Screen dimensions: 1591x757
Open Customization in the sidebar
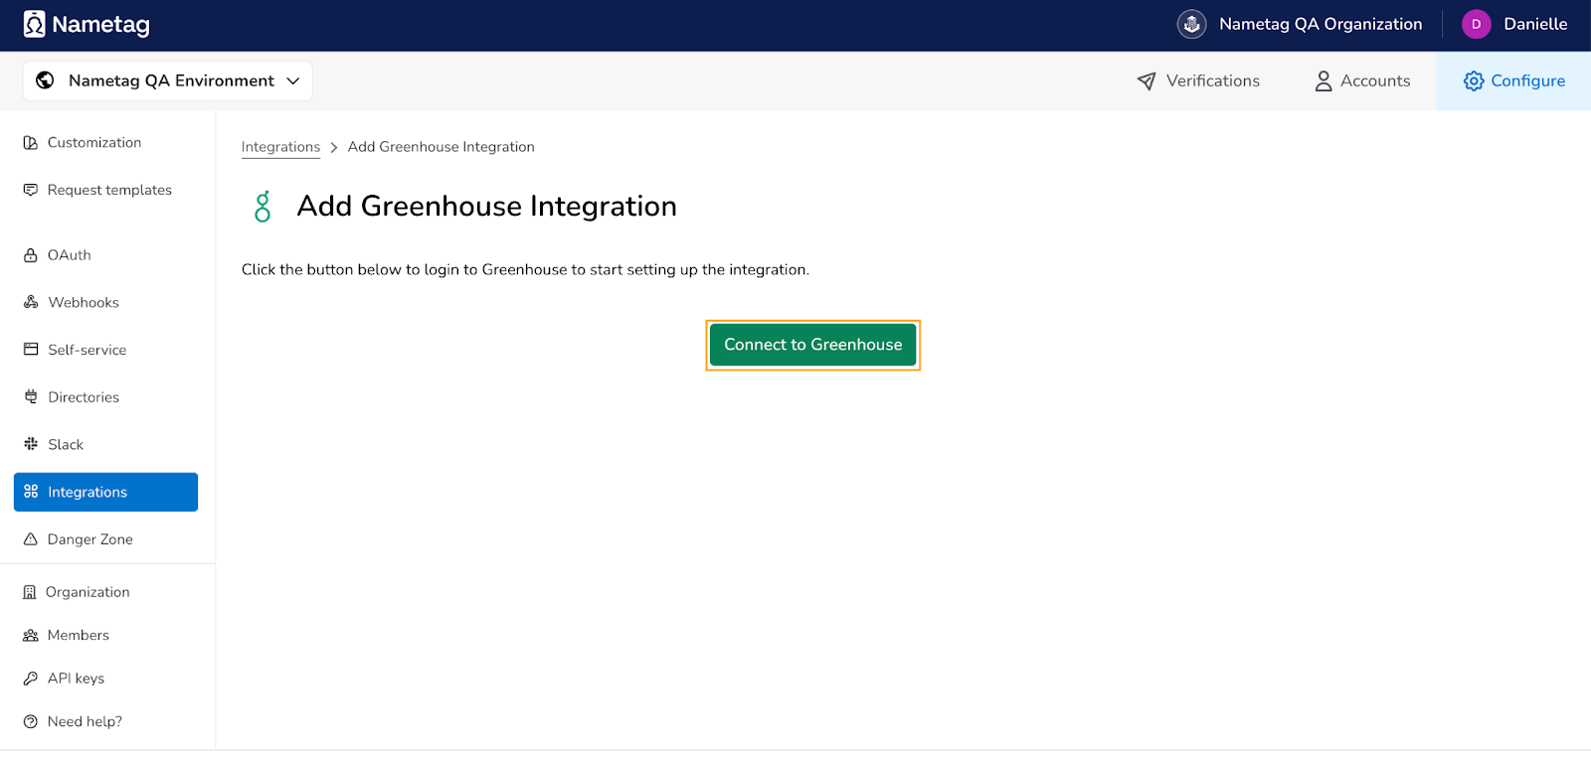(x=93, y=143)
